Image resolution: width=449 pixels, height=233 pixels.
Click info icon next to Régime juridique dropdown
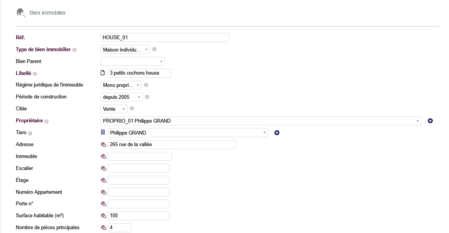click(x=146, y=85)
